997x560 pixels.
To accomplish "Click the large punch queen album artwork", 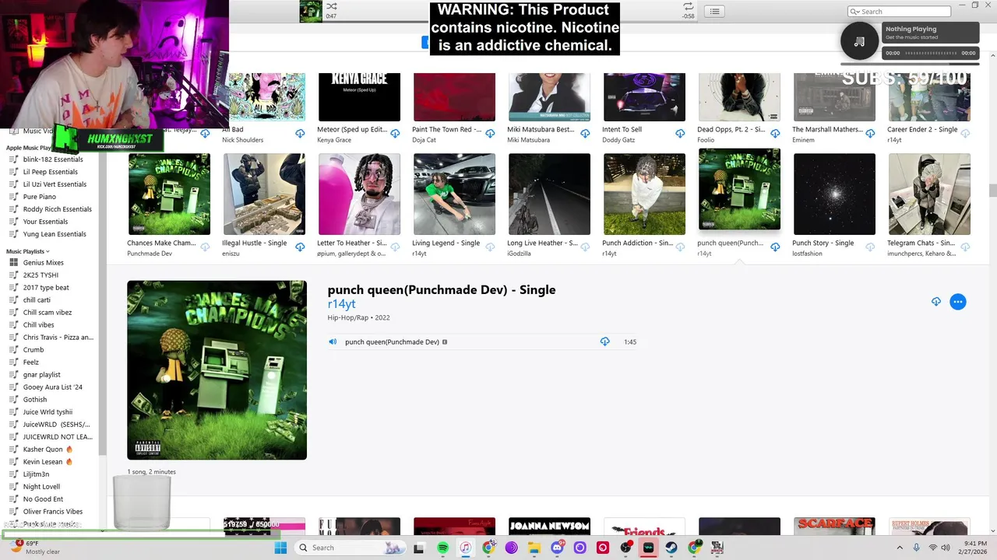I will pos(217,370).
